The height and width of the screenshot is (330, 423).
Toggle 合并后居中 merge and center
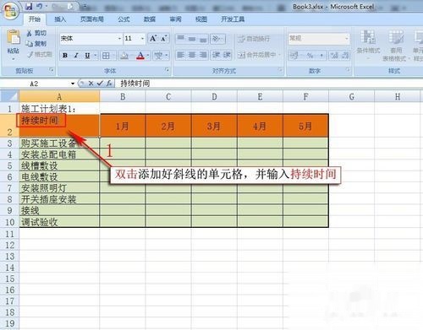[x=256, y=55]
